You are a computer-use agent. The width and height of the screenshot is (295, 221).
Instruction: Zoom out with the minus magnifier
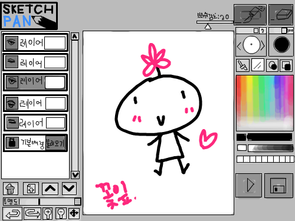tap(61, 213)
